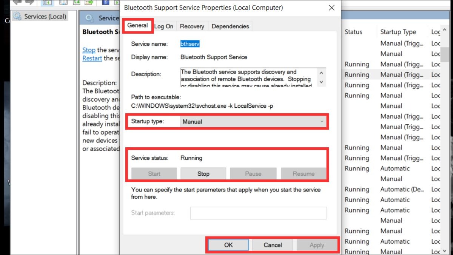Click the Restart link in Services window

(x=92, y=58)
